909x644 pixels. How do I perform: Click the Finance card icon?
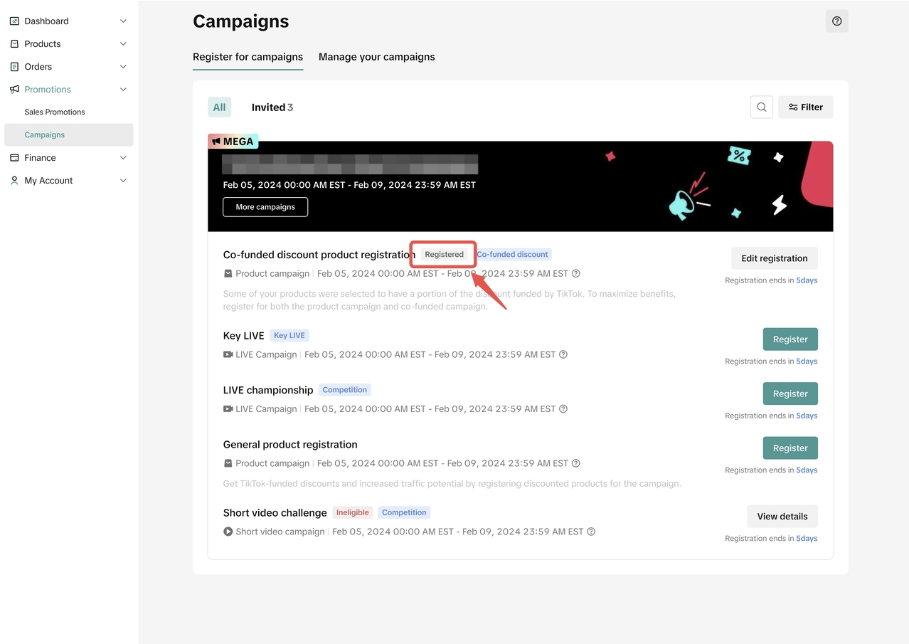coord(14,158)
